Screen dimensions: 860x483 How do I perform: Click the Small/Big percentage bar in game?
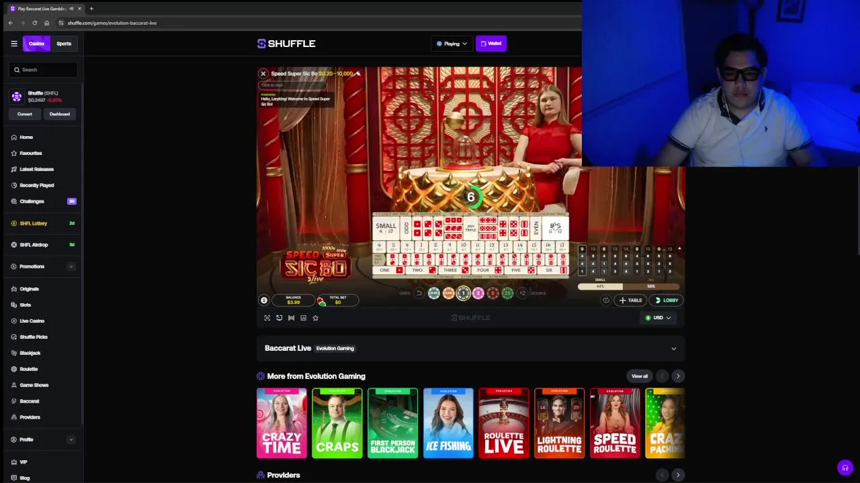(x=629, y=286)
